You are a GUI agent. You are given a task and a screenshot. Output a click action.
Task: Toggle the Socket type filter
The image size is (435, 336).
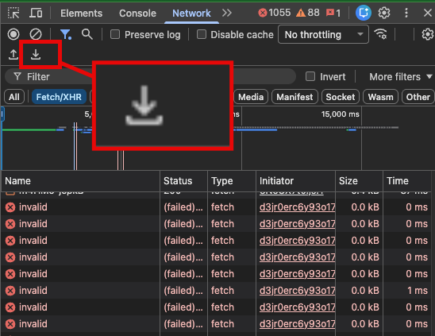coord(341,97)
